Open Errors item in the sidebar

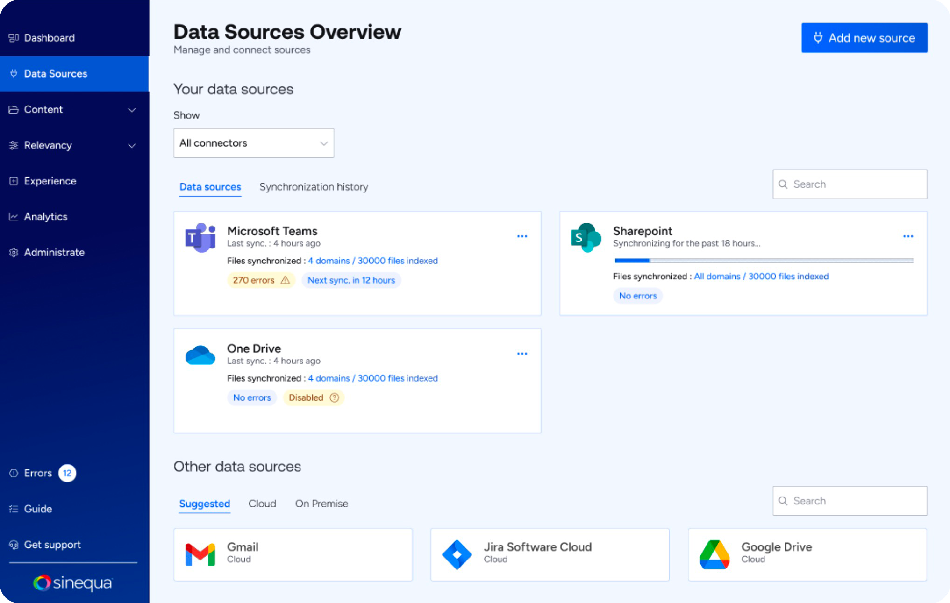(x=38, y=473)
